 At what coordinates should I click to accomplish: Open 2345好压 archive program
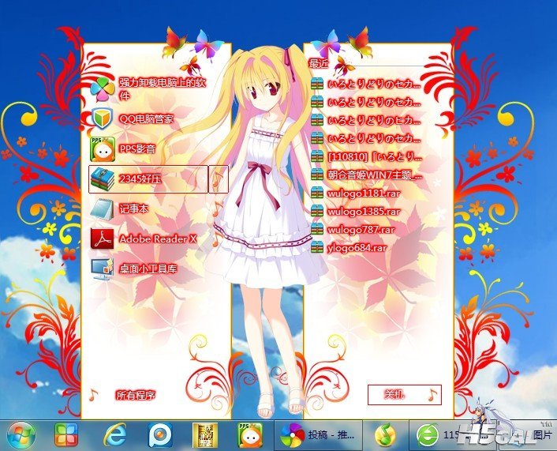pyautogui.click(x=140, y=179)
